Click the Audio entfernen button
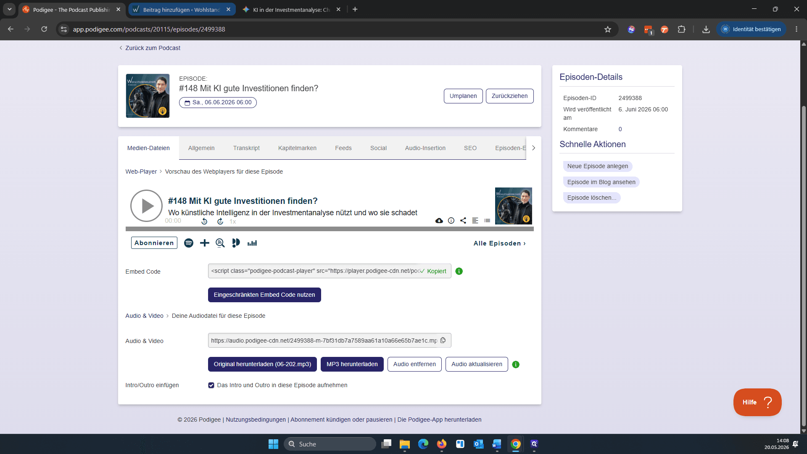 click(x=414, y=364)
